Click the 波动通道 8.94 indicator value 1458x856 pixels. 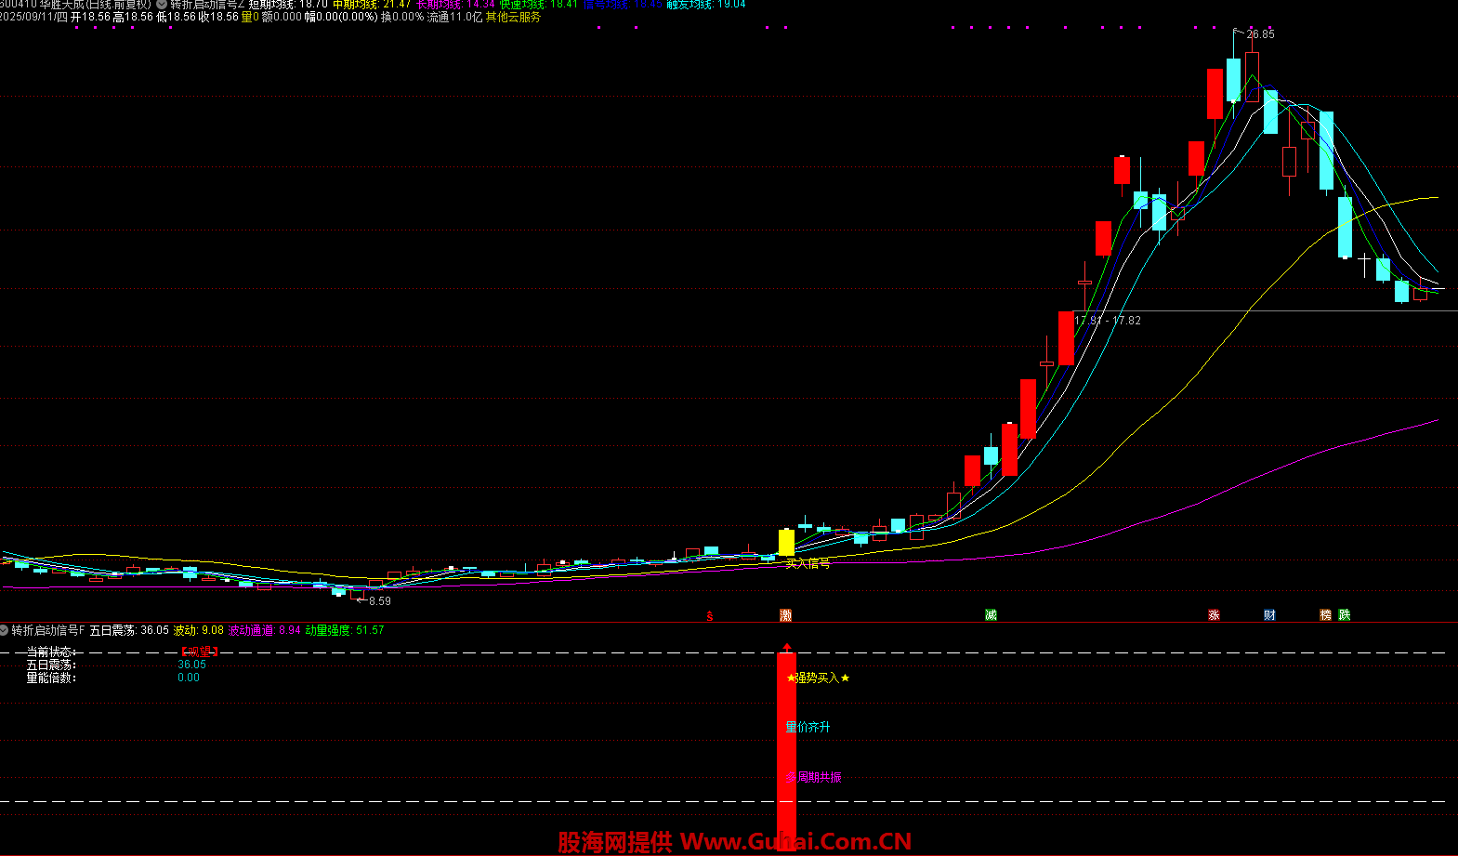265,630
